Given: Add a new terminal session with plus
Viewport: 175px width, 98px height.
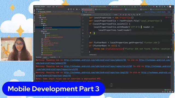Looking at the screenshot, I should click(60, 57).
